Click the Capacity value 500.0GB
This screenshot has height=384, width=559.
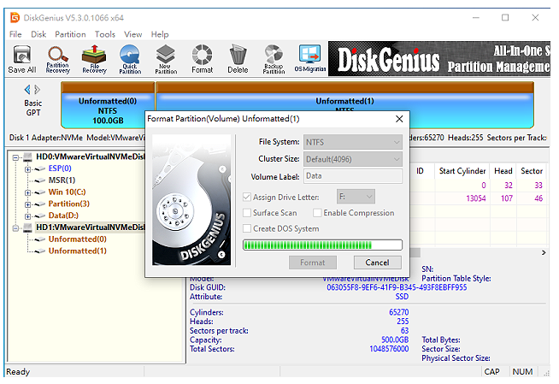tap(395, 340)
